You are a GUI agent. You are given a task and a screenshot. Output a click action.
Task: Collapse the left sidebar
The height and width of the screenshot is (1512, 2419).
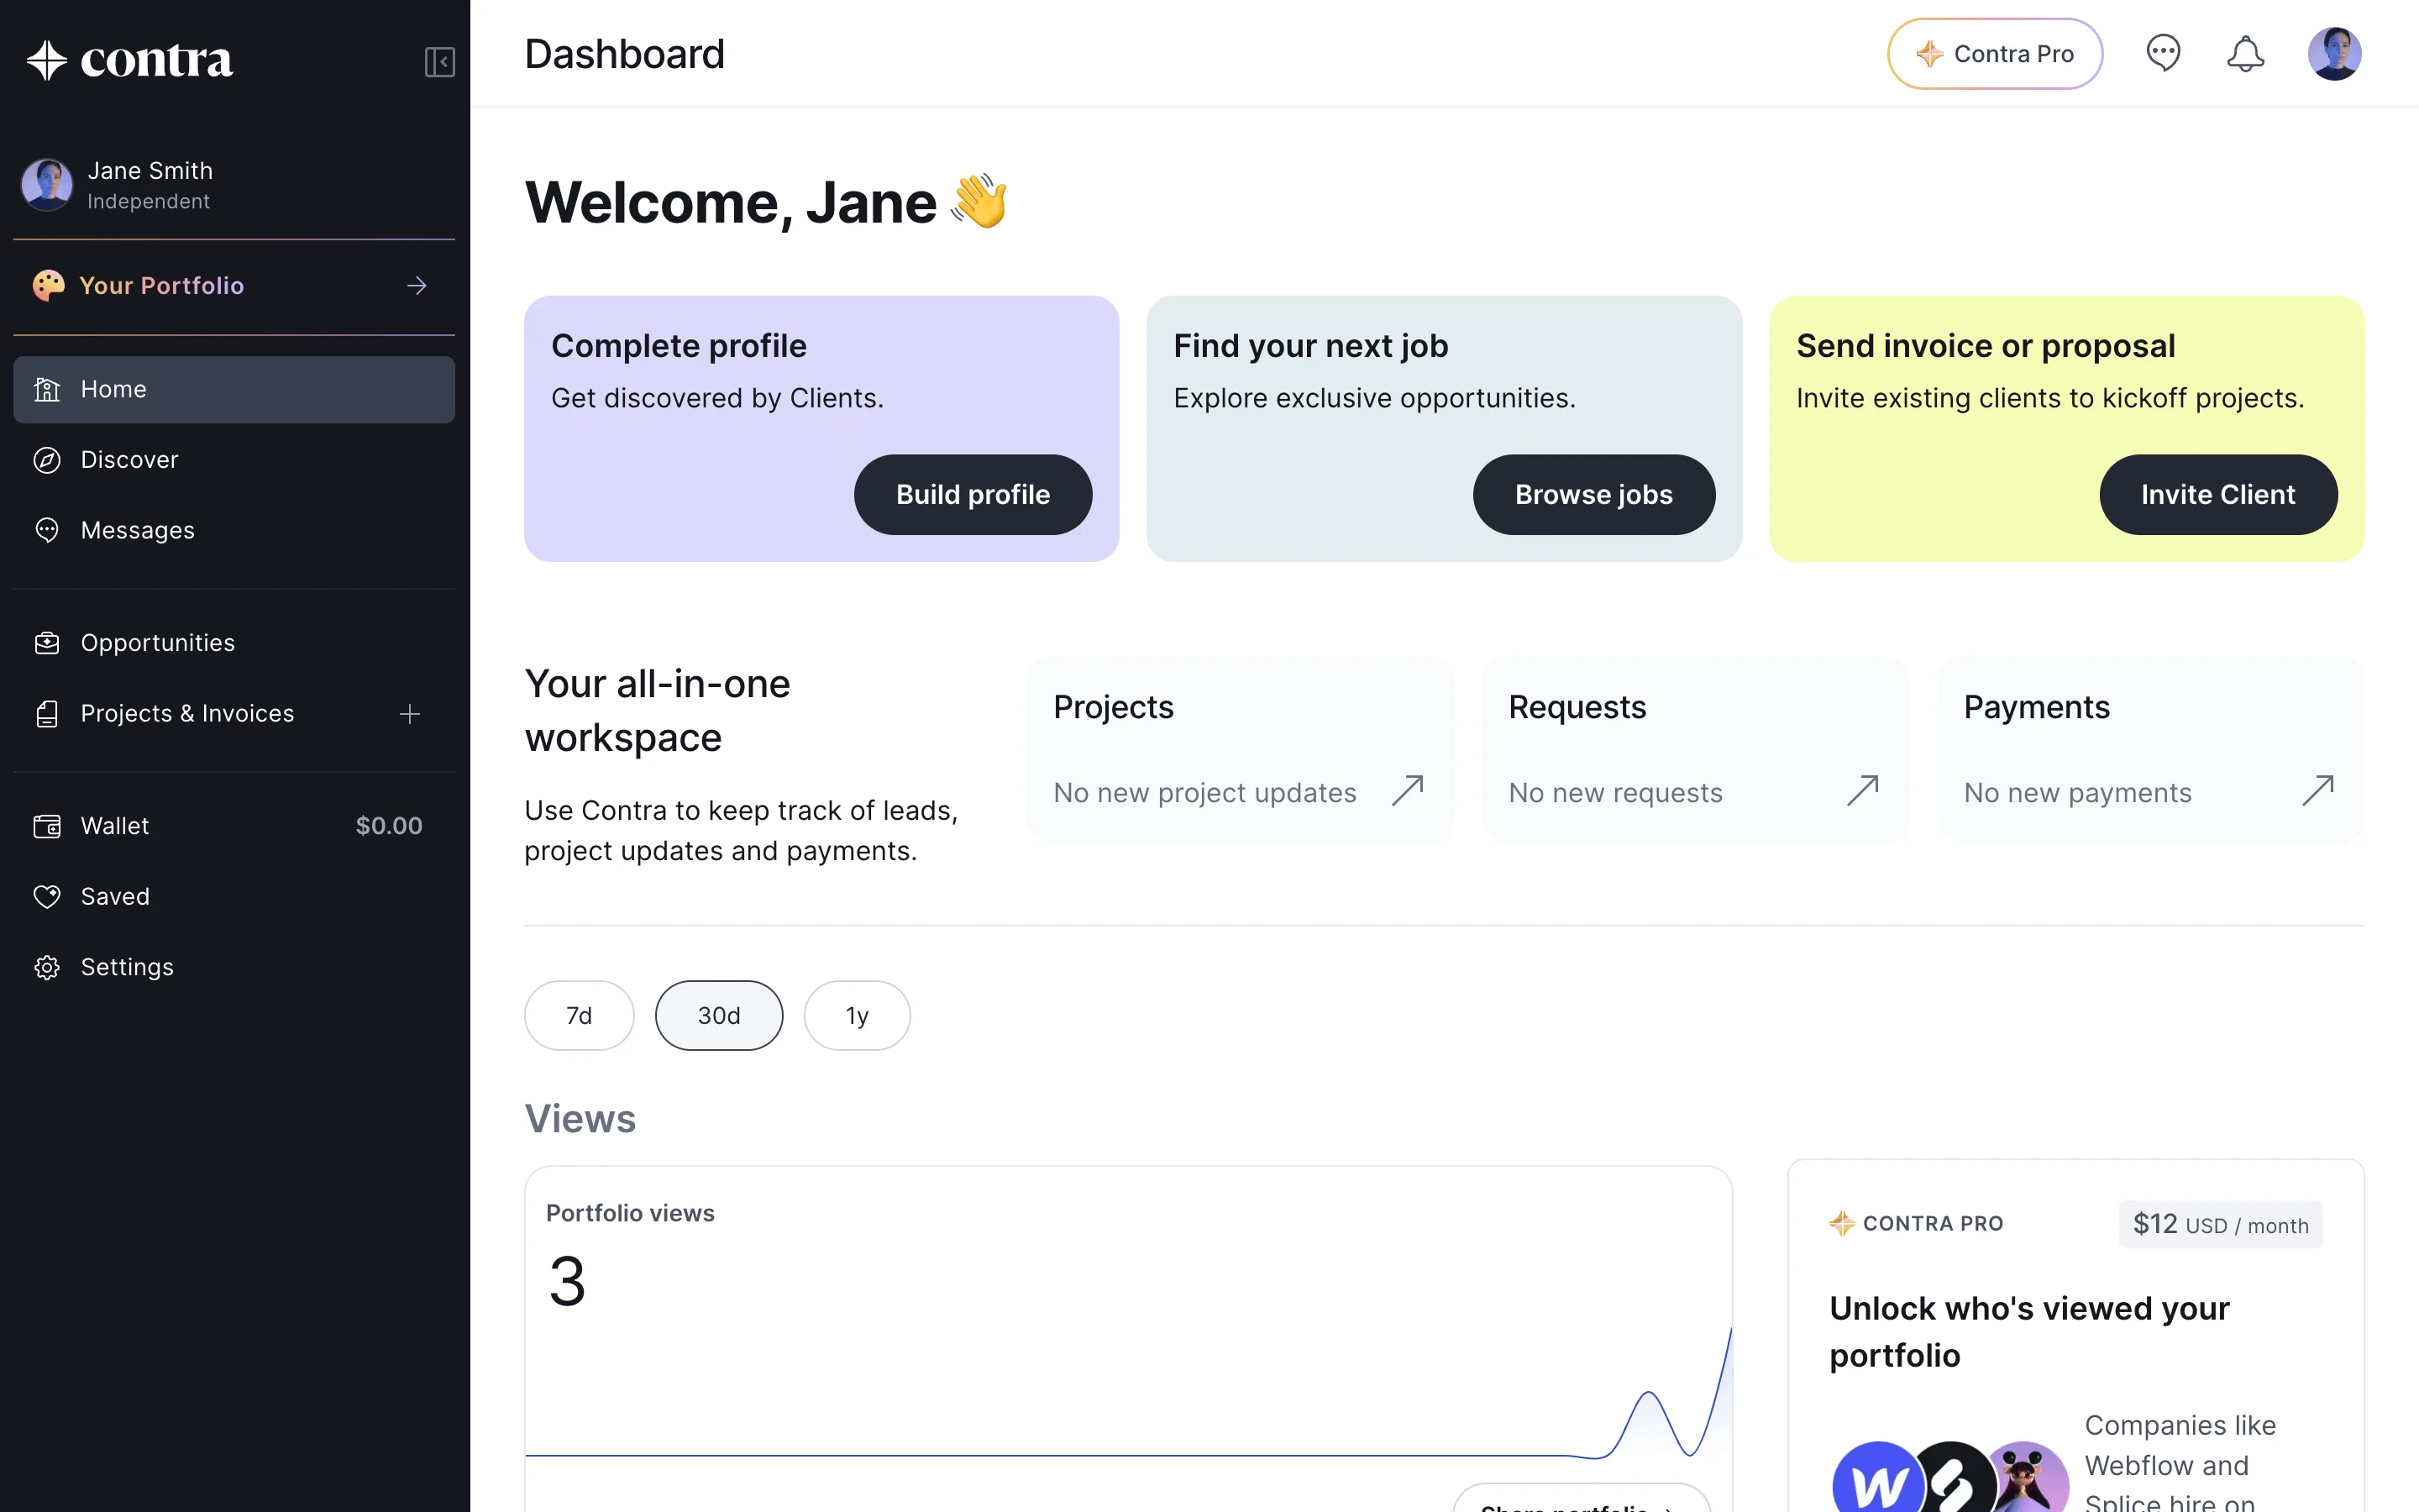pyautogui.click(x=440, y=61)
